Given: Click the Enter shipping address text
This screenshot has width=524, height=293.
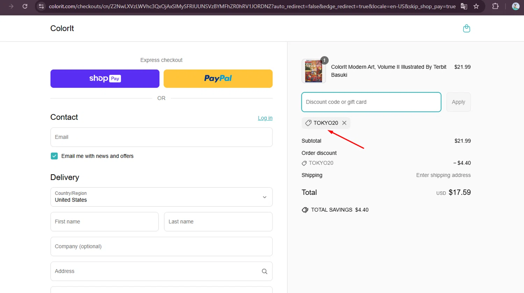Looking at the screenshot, I should (443, 175).
